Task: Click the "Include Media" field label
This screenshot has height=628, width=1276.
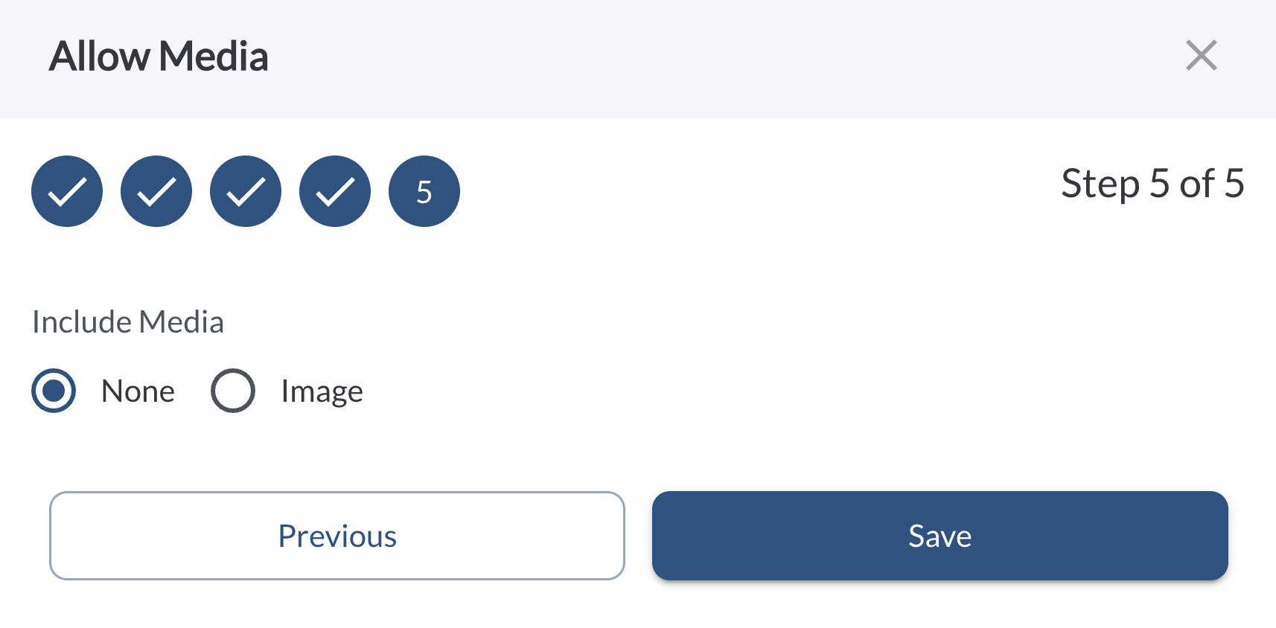Action: (128, 322)
